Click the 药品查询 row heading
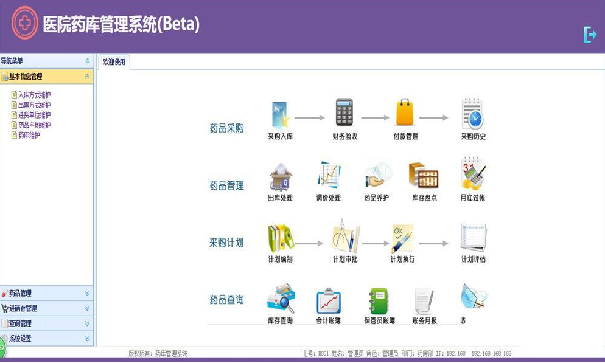This screenshot has height=363, width=605. [x=226, y=299]
